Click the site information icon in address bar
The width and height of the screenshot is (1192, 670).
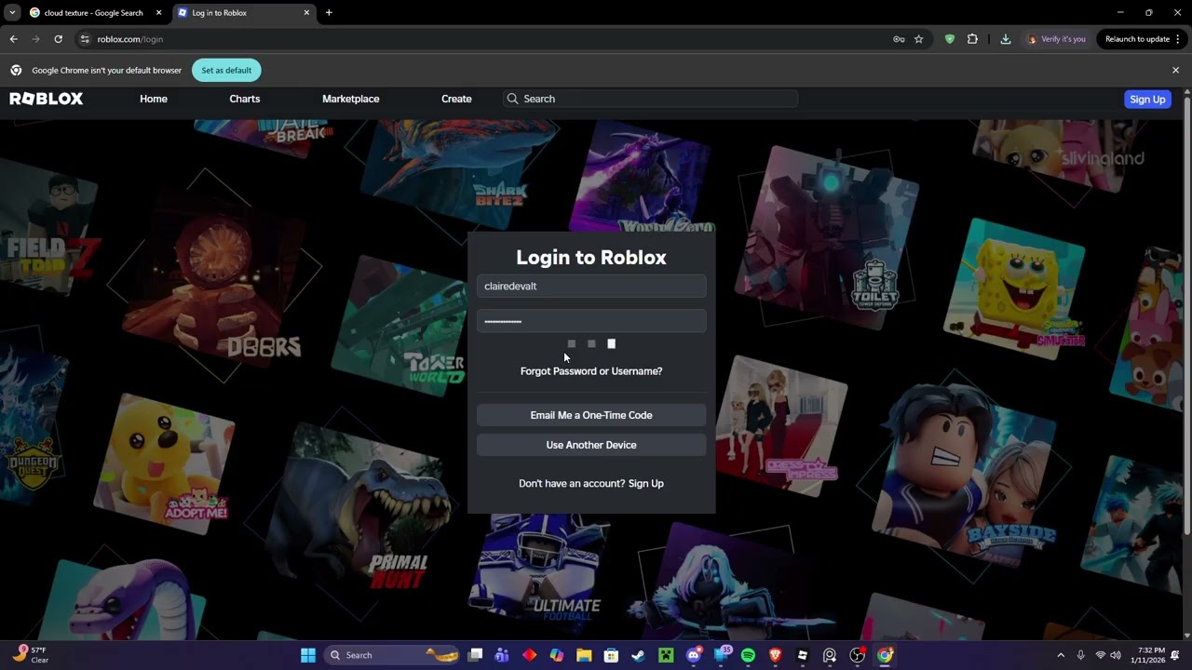(85, 39)
